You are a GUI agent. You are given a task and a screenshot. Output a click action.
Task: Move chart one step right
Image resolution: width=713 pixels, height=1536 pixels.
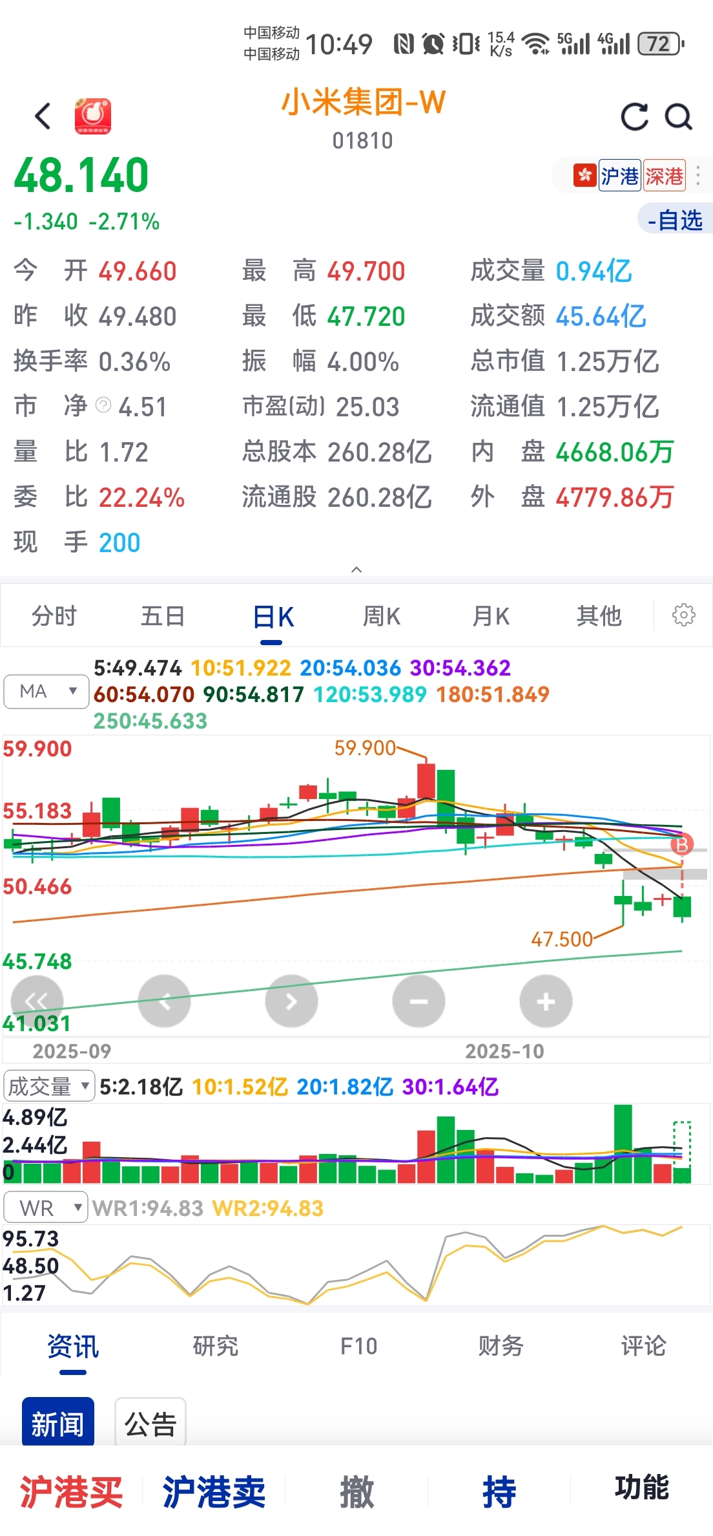coord(291,1001)
